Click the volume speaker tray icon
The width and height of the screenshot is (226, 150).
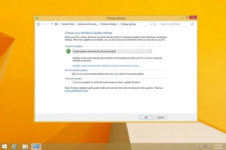point(209,147)
